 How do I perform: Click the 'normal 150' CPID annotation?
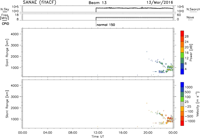pyautogui.click(x=106, y=25)
